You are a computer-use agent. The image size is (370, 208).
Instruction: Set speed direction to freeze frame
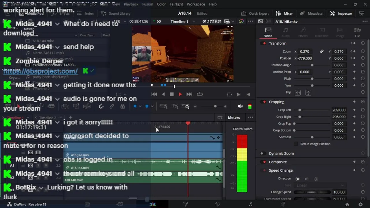click(316, 179)
